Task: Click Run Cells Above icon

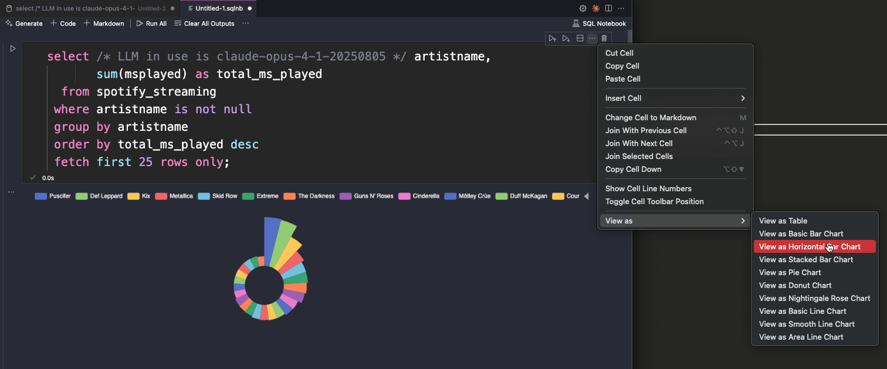Action: click(552, 38)
